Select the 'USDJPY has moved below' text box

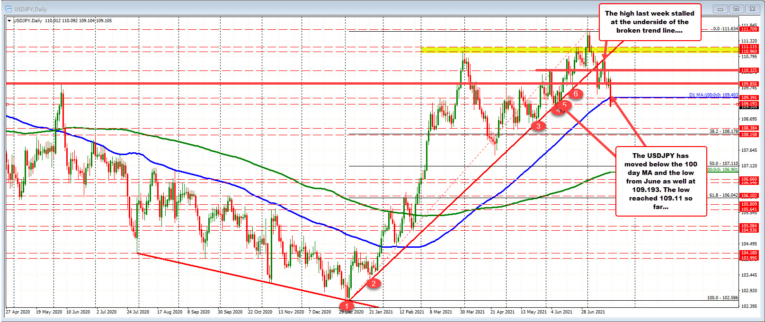click(x=661, y=181)
